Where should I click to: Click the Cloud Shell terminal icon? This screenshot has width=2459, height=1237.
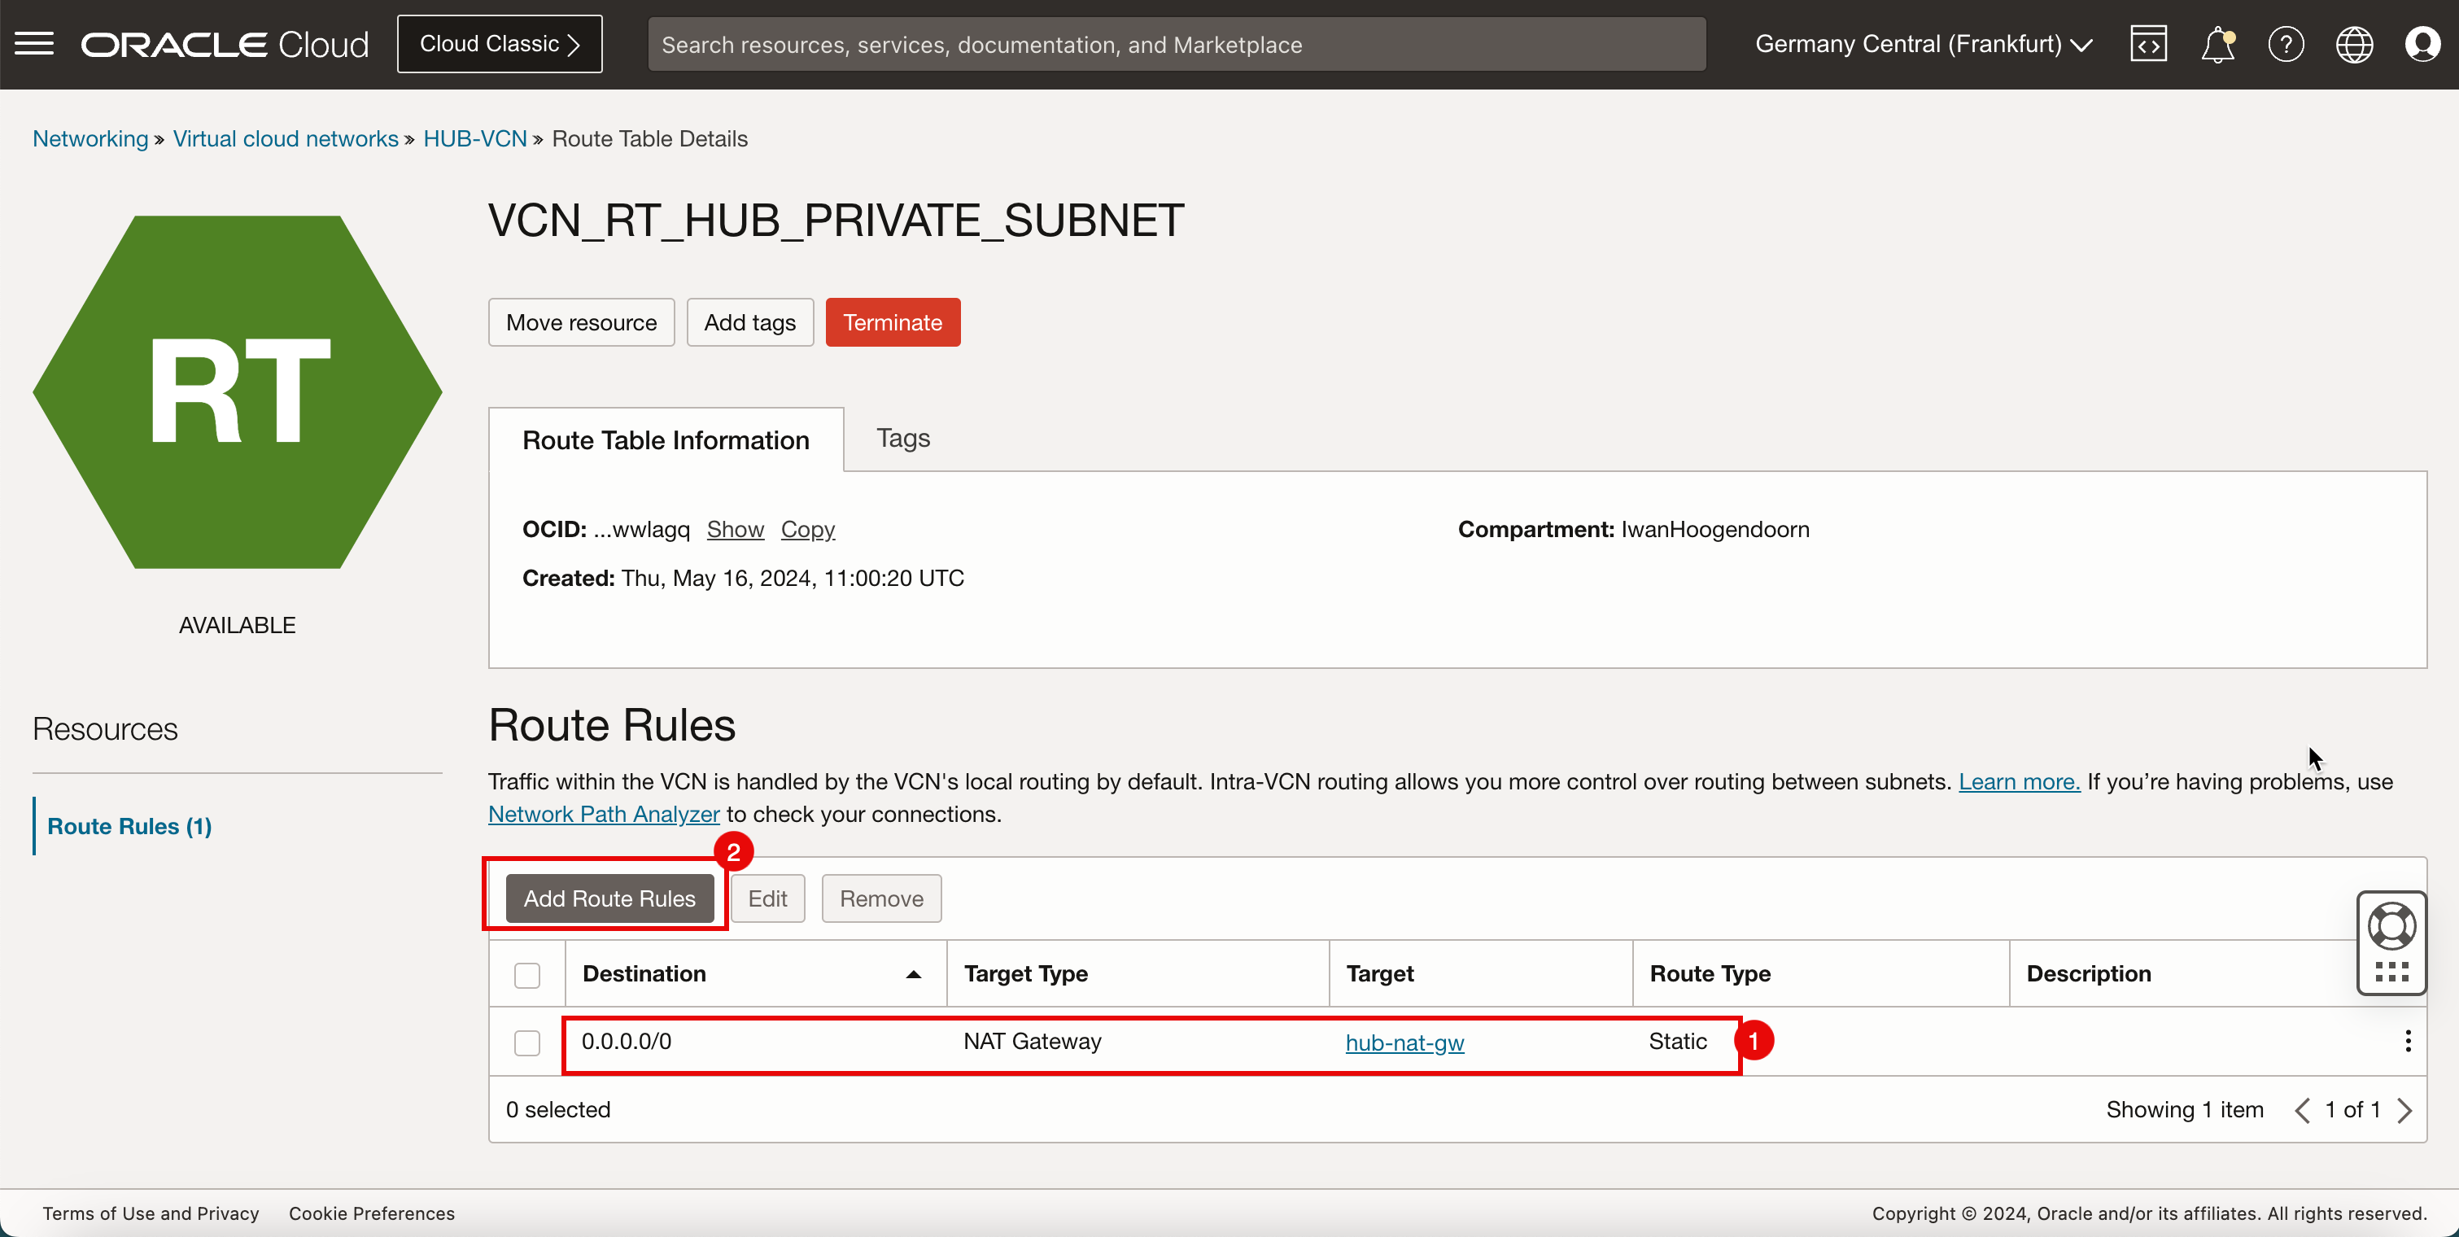pyautogui.click(x=2148, y=44)
